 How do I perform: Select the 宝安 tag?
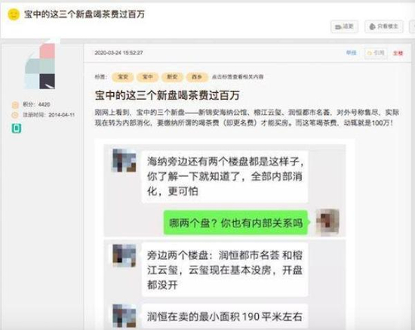(123, 77)
